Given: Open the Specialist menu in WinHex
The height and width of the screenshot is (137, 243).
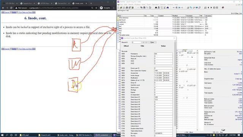Looking at the screenshot, I should (155, 5).
